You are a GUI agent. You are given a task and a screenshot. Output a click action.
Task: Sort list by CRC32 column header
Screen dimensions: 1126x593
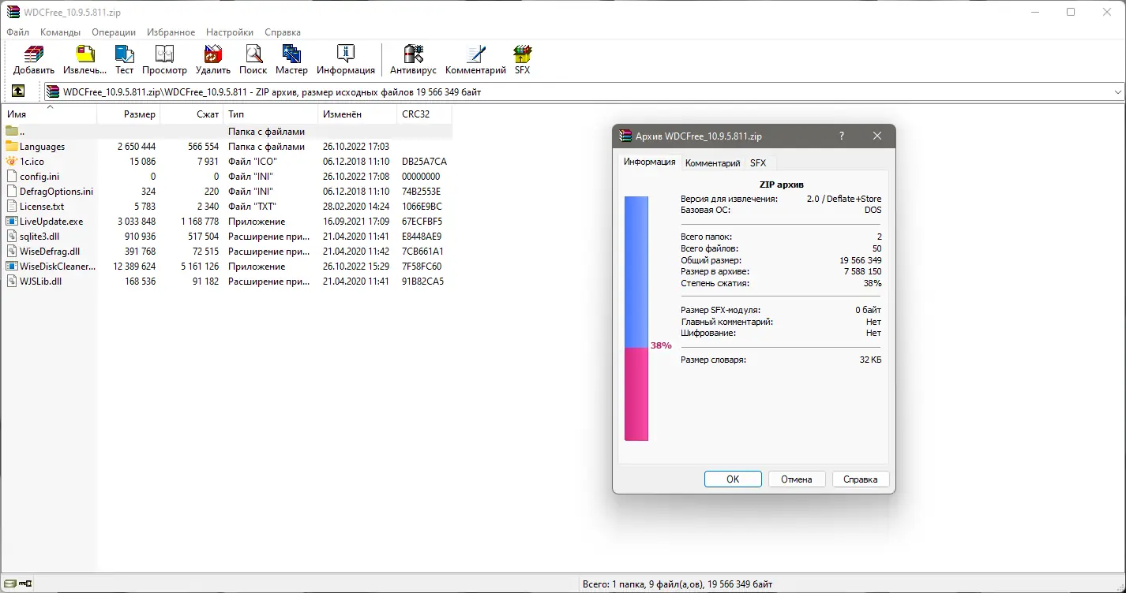coord(425,114)
